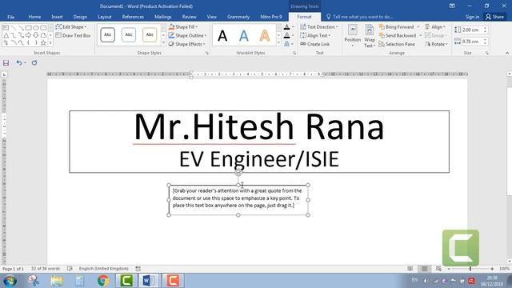
Task: Open Shape Styles dialog launcher
Action: [207, 53]
